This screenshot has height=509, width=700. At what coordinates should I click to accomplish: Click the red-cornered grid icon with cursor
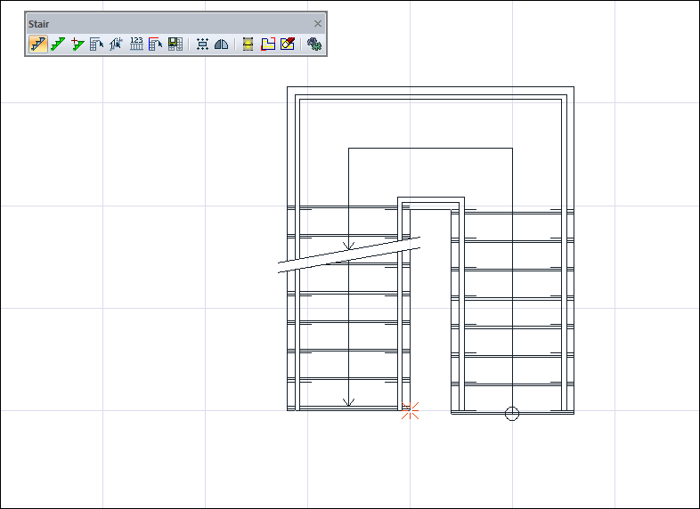tap(156, 44)
